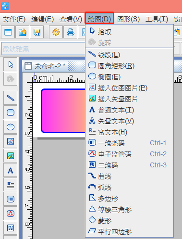
Task: Choose 普通文本(T) menu entry
Action: (x=130, y=110)
